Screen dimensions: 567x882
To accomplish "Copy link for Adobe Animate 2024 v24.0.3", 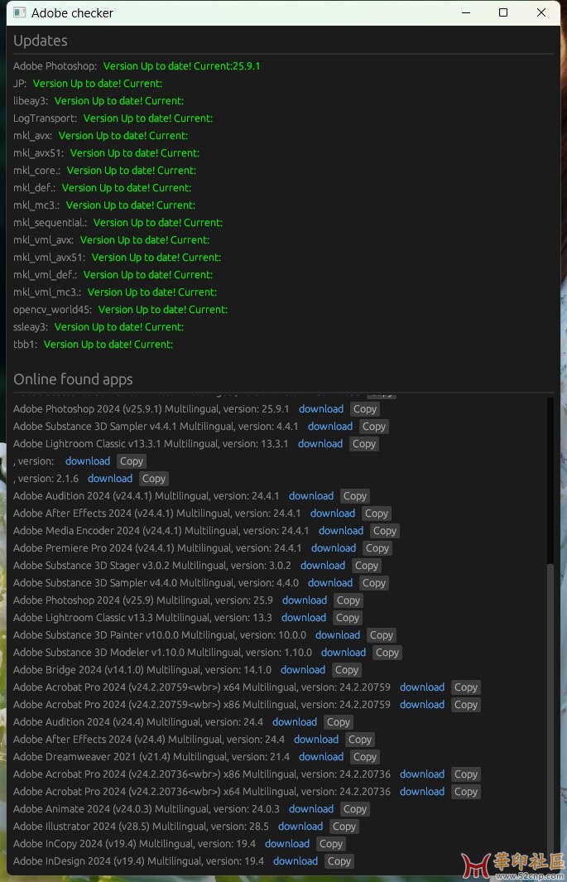I will (x=355, y=810).
